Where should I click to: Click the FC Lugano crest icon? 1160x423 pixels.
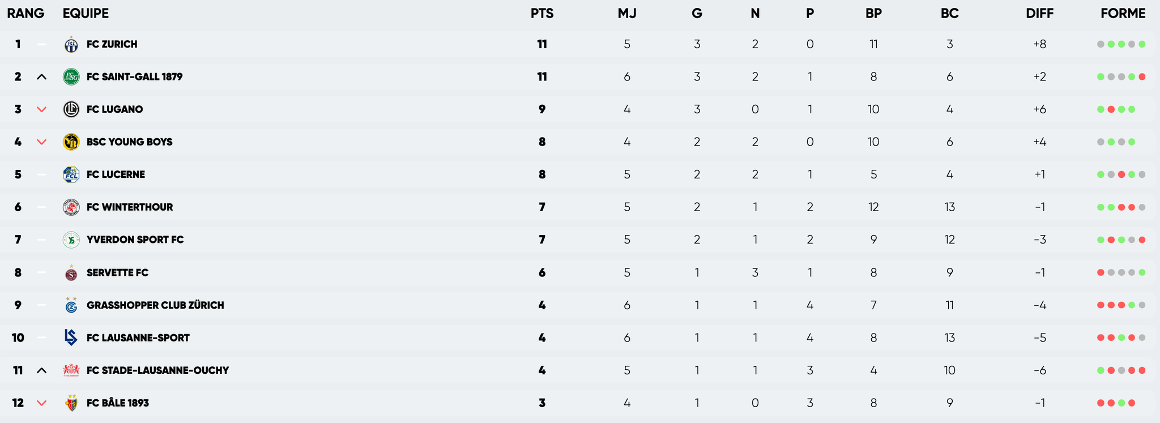pos(71,109)
